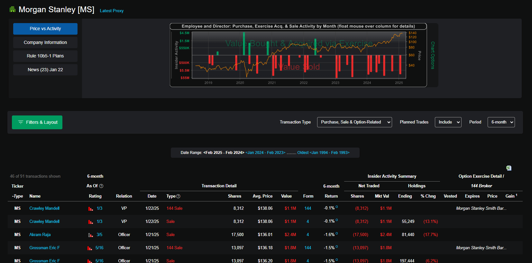Image resolution: width=532 pixels, height=263 pixels.
Task: Open rating 5/16 in Grossman 144 Sale row
Action: click(99, 248)
